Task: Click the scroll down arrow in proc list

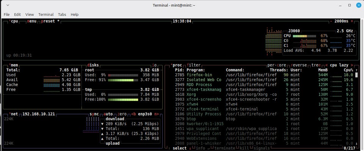Action: tap(356, 143)
